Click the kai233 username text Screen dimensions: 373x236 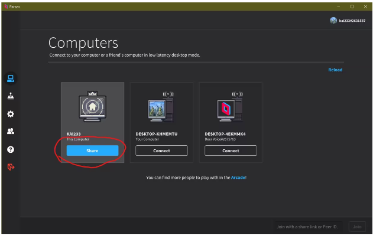pyautogui.click(x=352, y=21)
